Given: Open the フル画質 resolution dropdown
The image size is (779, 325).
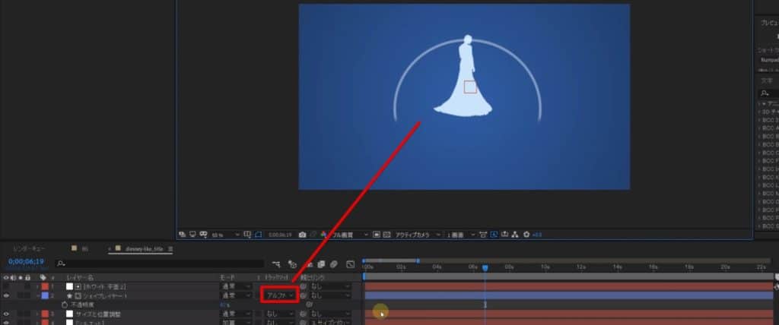Looking at the screenshot, I should tap(351, 234).
